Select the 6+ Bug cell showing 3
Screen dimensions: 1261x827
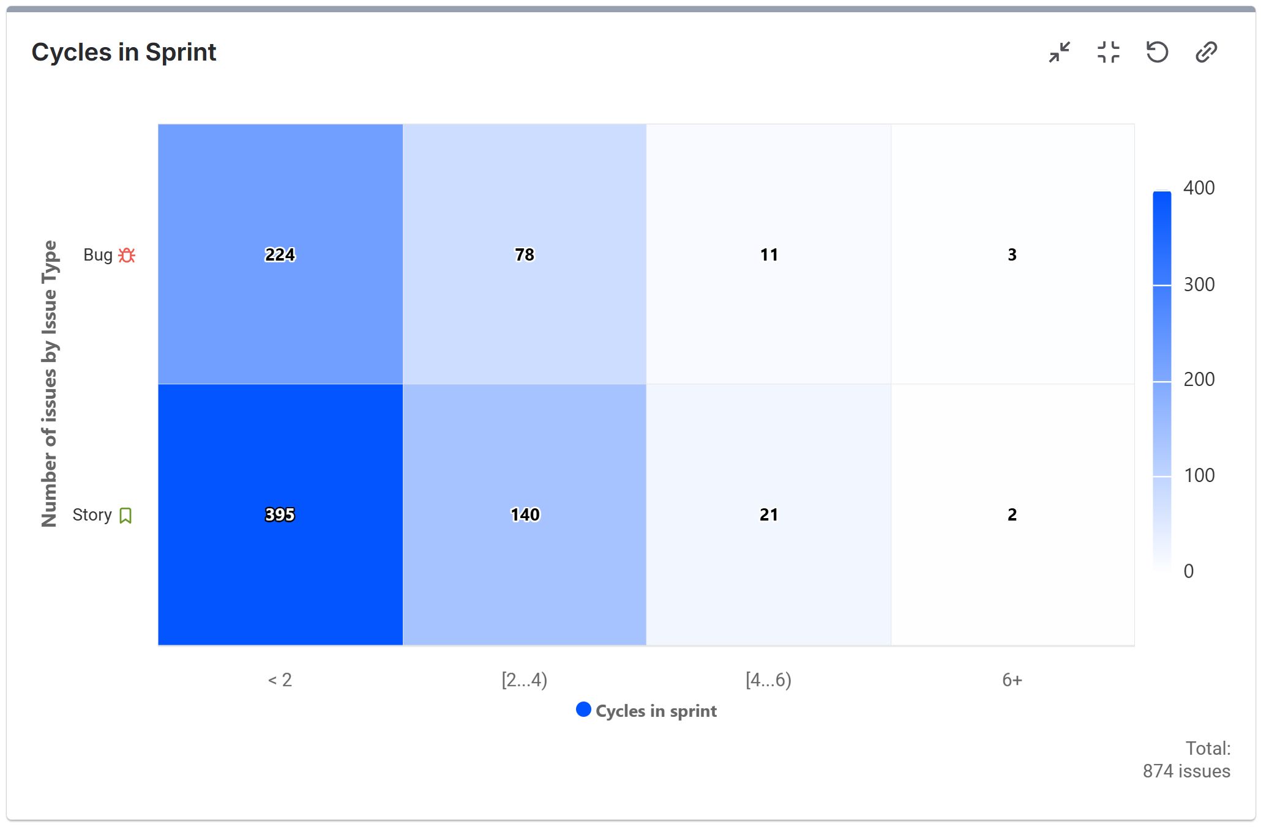click(x=1012, y=254)
